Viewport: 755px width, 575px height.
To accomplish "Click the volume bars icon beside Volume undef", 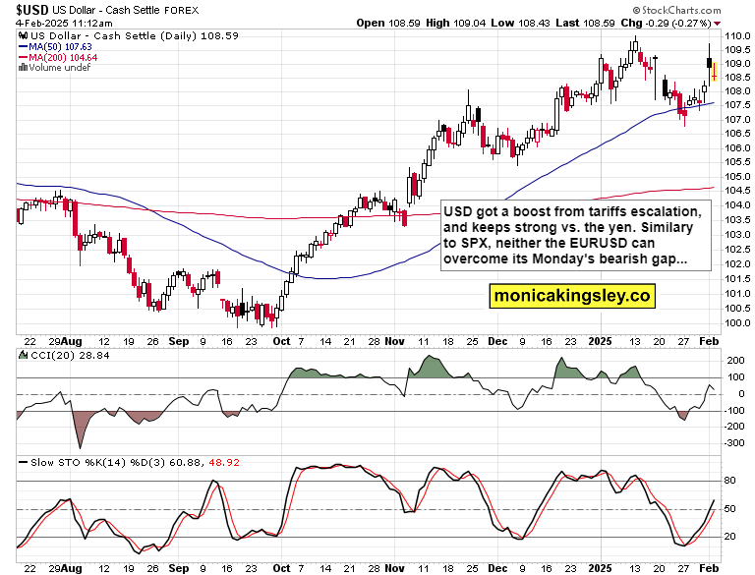I will [x=23, y=68].
